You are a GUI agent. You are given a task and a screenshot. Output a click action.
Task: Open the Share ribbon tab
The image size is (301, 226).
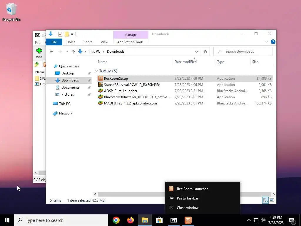[x=88, y=42]
